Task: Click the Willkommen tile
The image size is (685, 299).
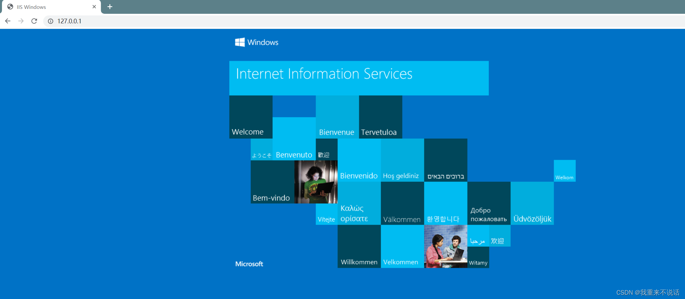Action: [359, 246]
